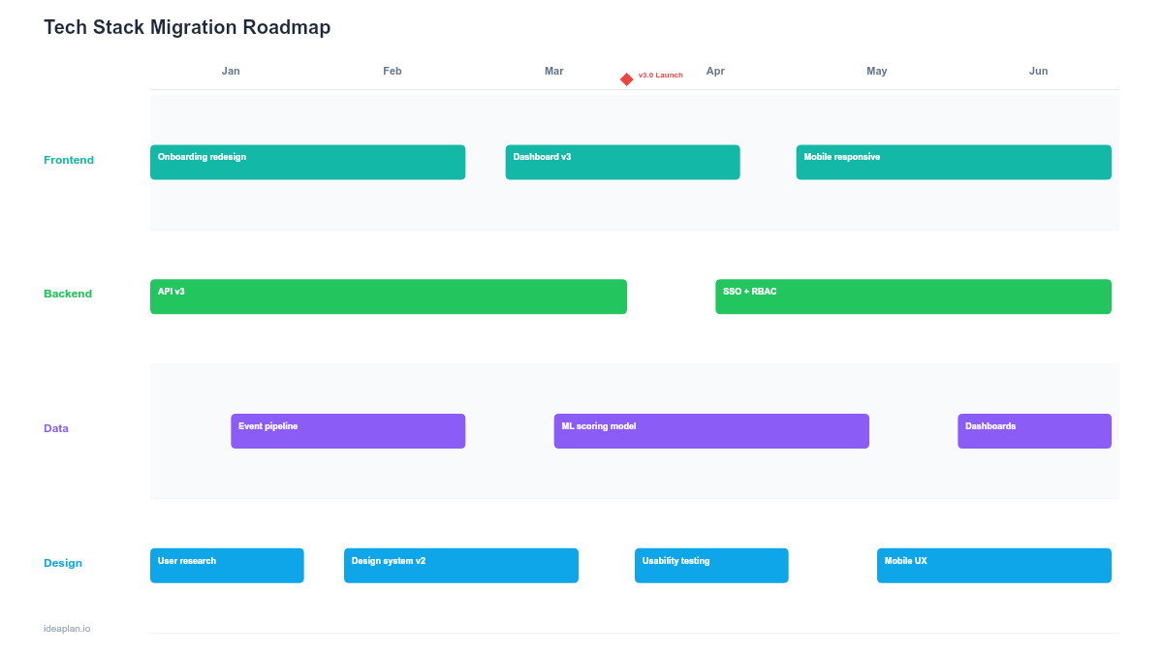Select the Backend swimlane label

point(68,294)
